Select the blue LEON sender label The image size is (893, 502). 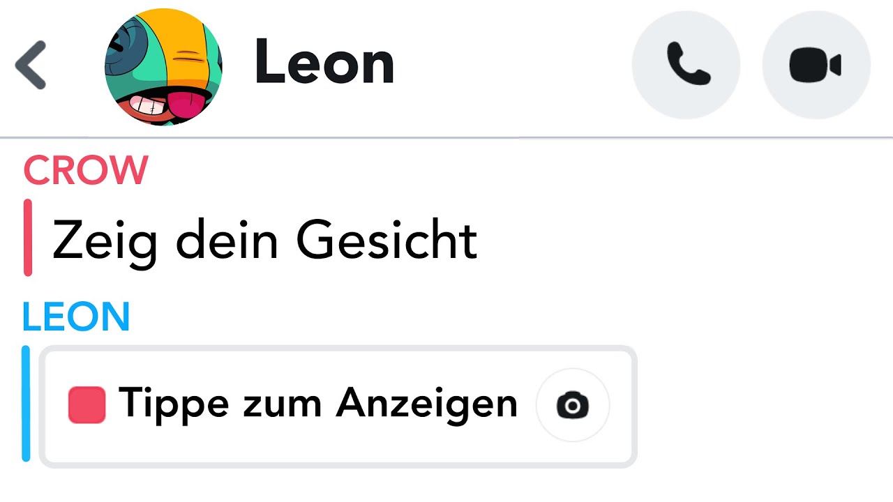[x=76, y=317]
